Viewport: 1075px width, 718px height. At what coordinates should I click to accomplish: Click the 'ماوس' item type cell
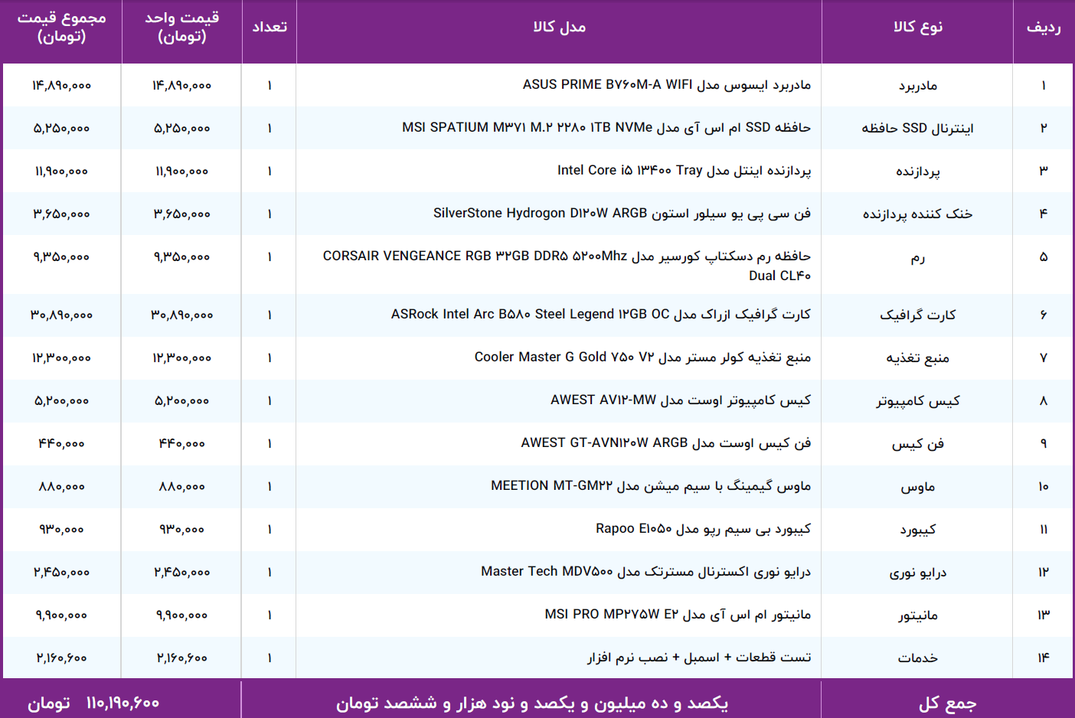tap(918, 487)
